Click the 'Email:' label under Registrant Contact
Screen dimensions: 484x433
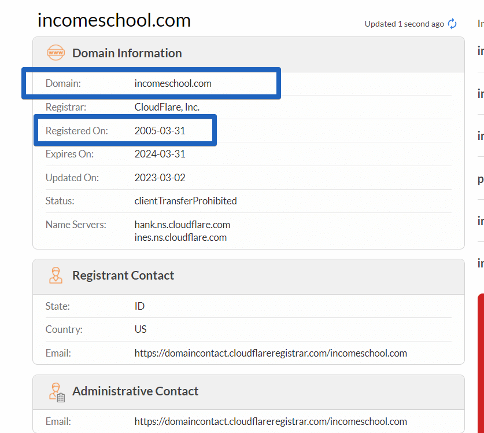58,353
